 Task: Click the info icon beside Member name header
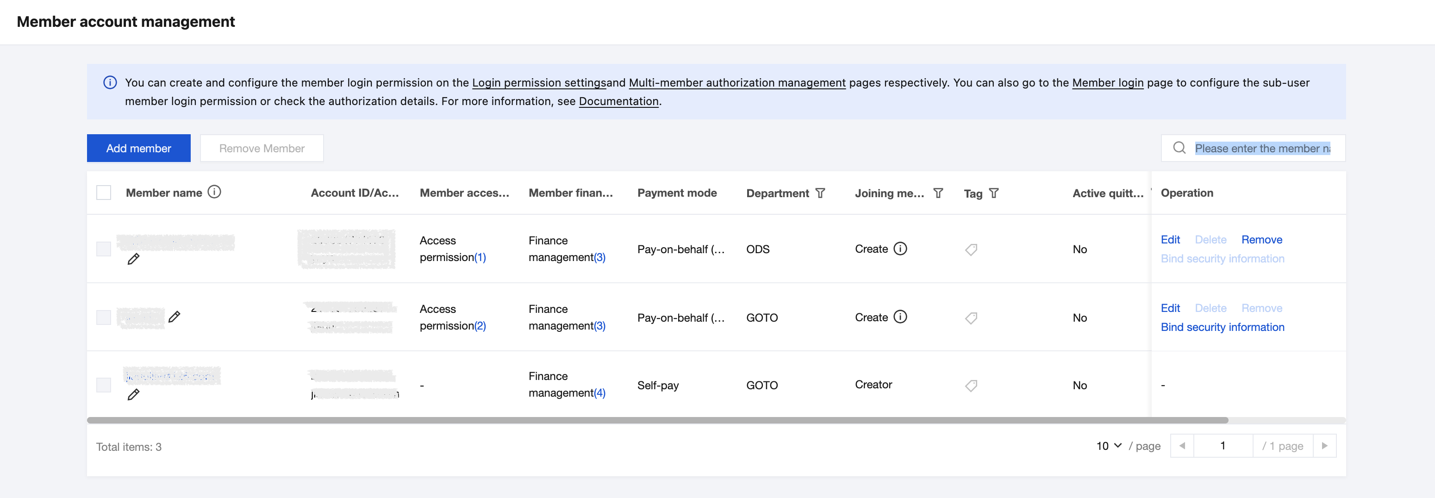pos(214,192)
